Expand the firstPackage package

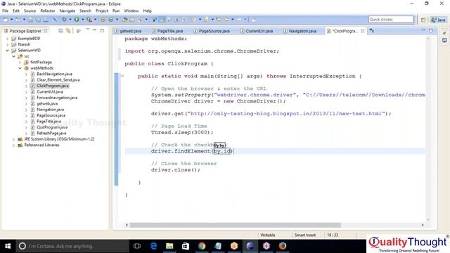tap(20, 63)
